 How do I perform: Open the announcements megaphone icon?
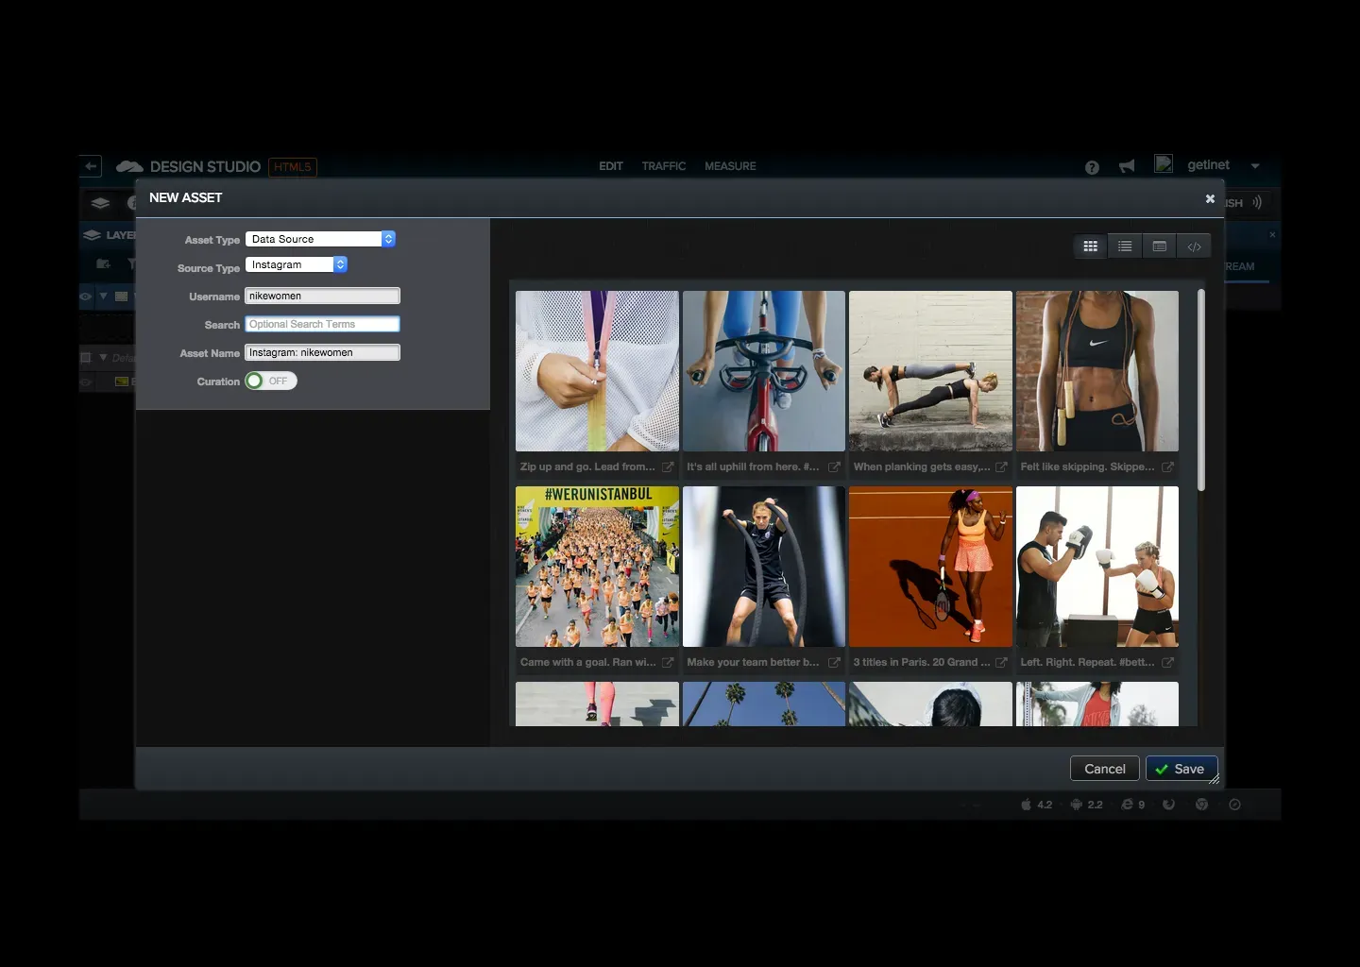click(1127, 166)
